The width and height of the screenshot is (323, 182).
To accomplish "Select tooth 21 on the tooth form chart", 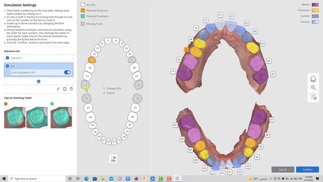I will click(x=116, y=41).
